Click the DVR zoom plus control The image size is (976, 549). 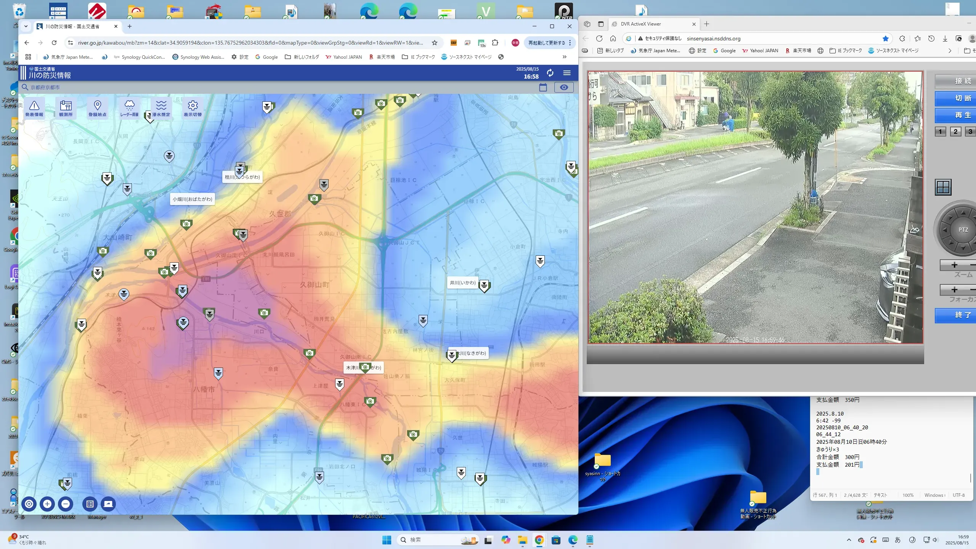point(954,265)
